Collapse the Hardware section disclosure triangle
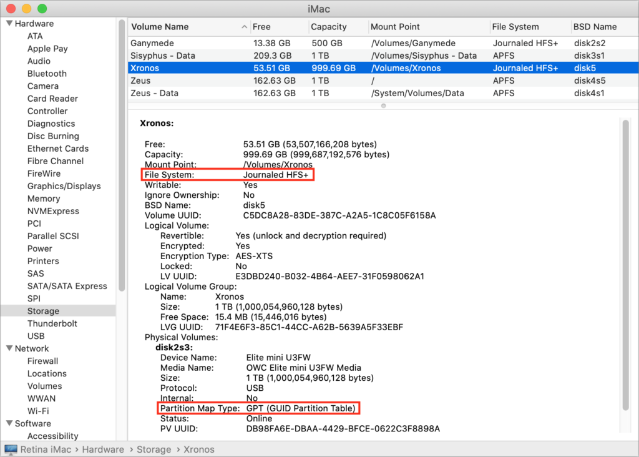The height and width of the screenshot is (457, 639). coord(9,24)
